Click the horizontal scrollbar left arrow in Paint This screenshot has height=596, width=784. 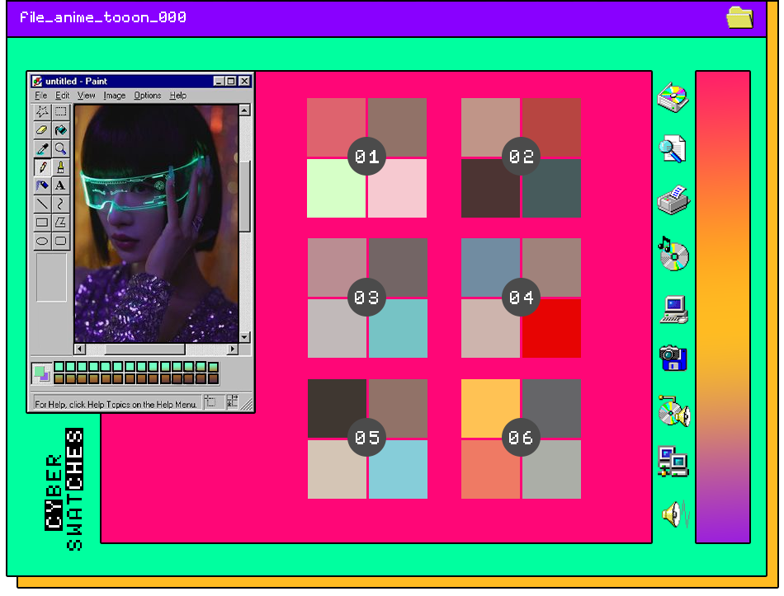pos(80,349)
